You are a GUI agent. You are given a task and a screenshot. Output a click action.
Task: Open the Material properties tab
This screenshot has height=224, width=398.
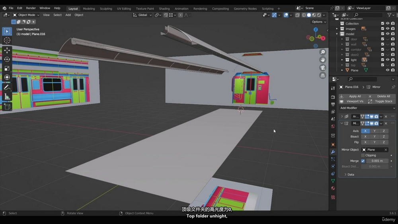coord(333,188)
